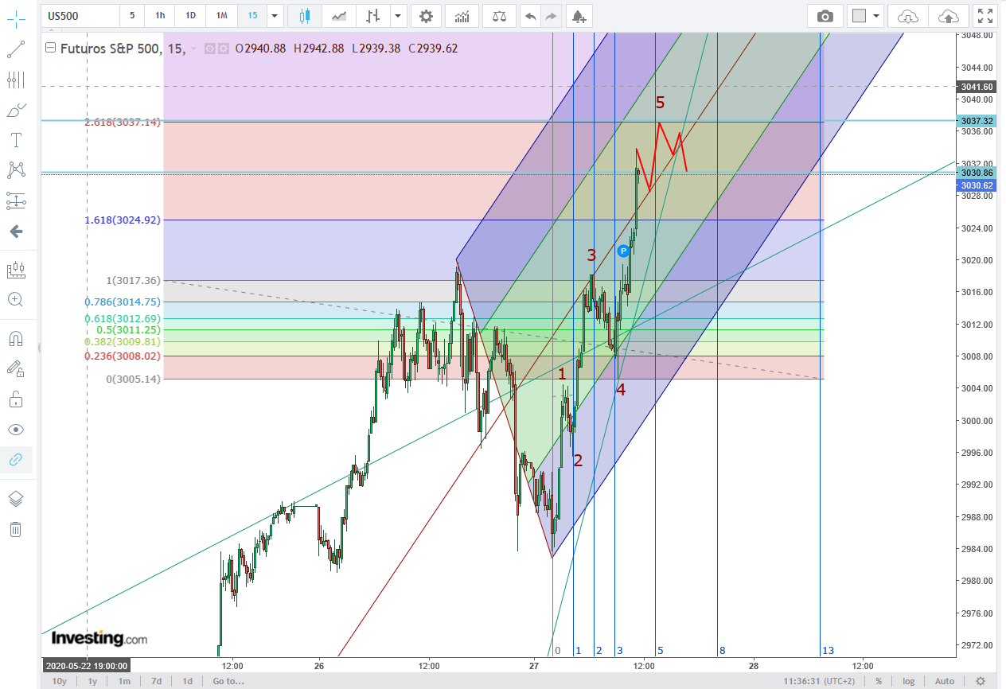Open chart settings gear in top toolbar
Image resolution: width=1006 pixels, height=689 pixels.
(427, 16)
